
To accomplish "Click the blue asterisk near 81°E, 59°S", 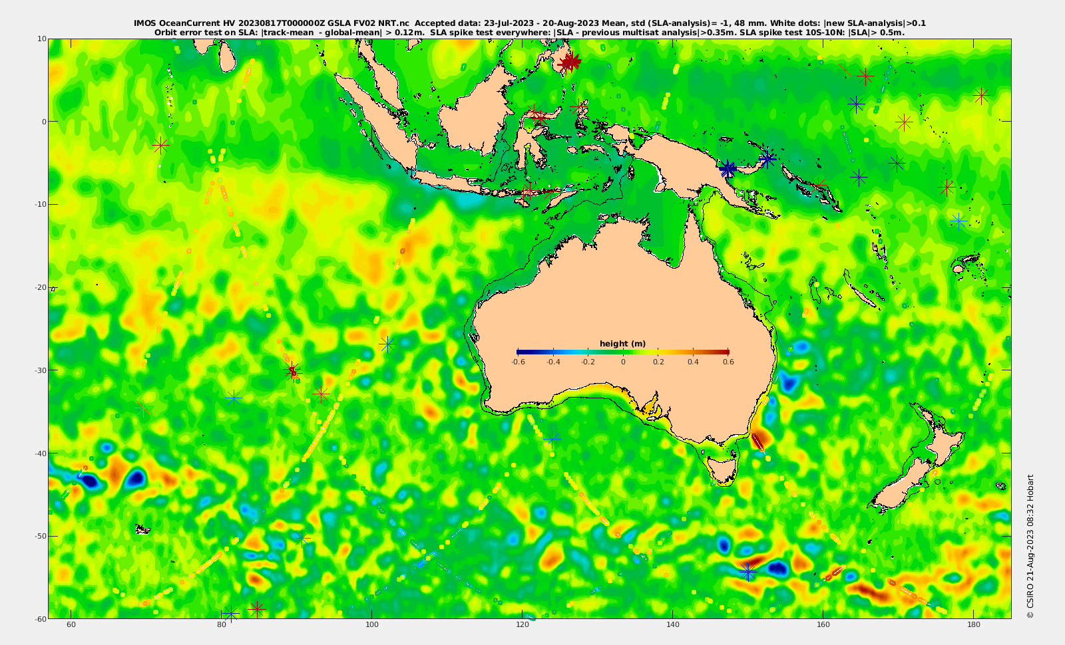I will [x=230, y=613].
